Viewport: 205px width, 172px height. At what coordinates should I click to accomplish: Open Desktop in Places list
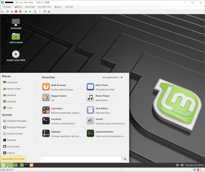click(10, 102)
